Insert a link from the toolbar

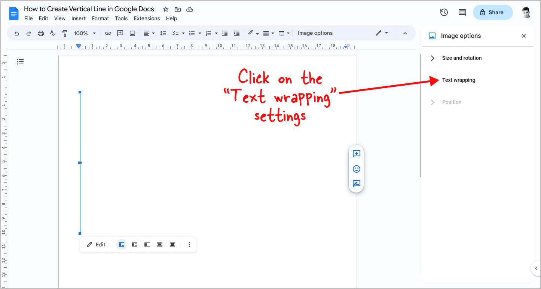(x=108, y=33)
